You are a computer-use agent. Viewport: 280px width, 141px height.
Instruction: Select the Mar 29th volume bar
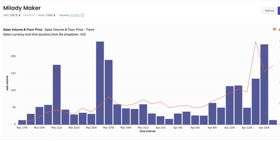pos(126,116)
